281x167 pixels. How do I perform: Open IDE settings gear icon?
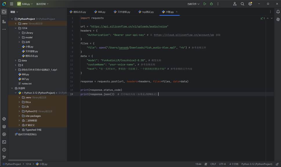[x=250, y=4]
